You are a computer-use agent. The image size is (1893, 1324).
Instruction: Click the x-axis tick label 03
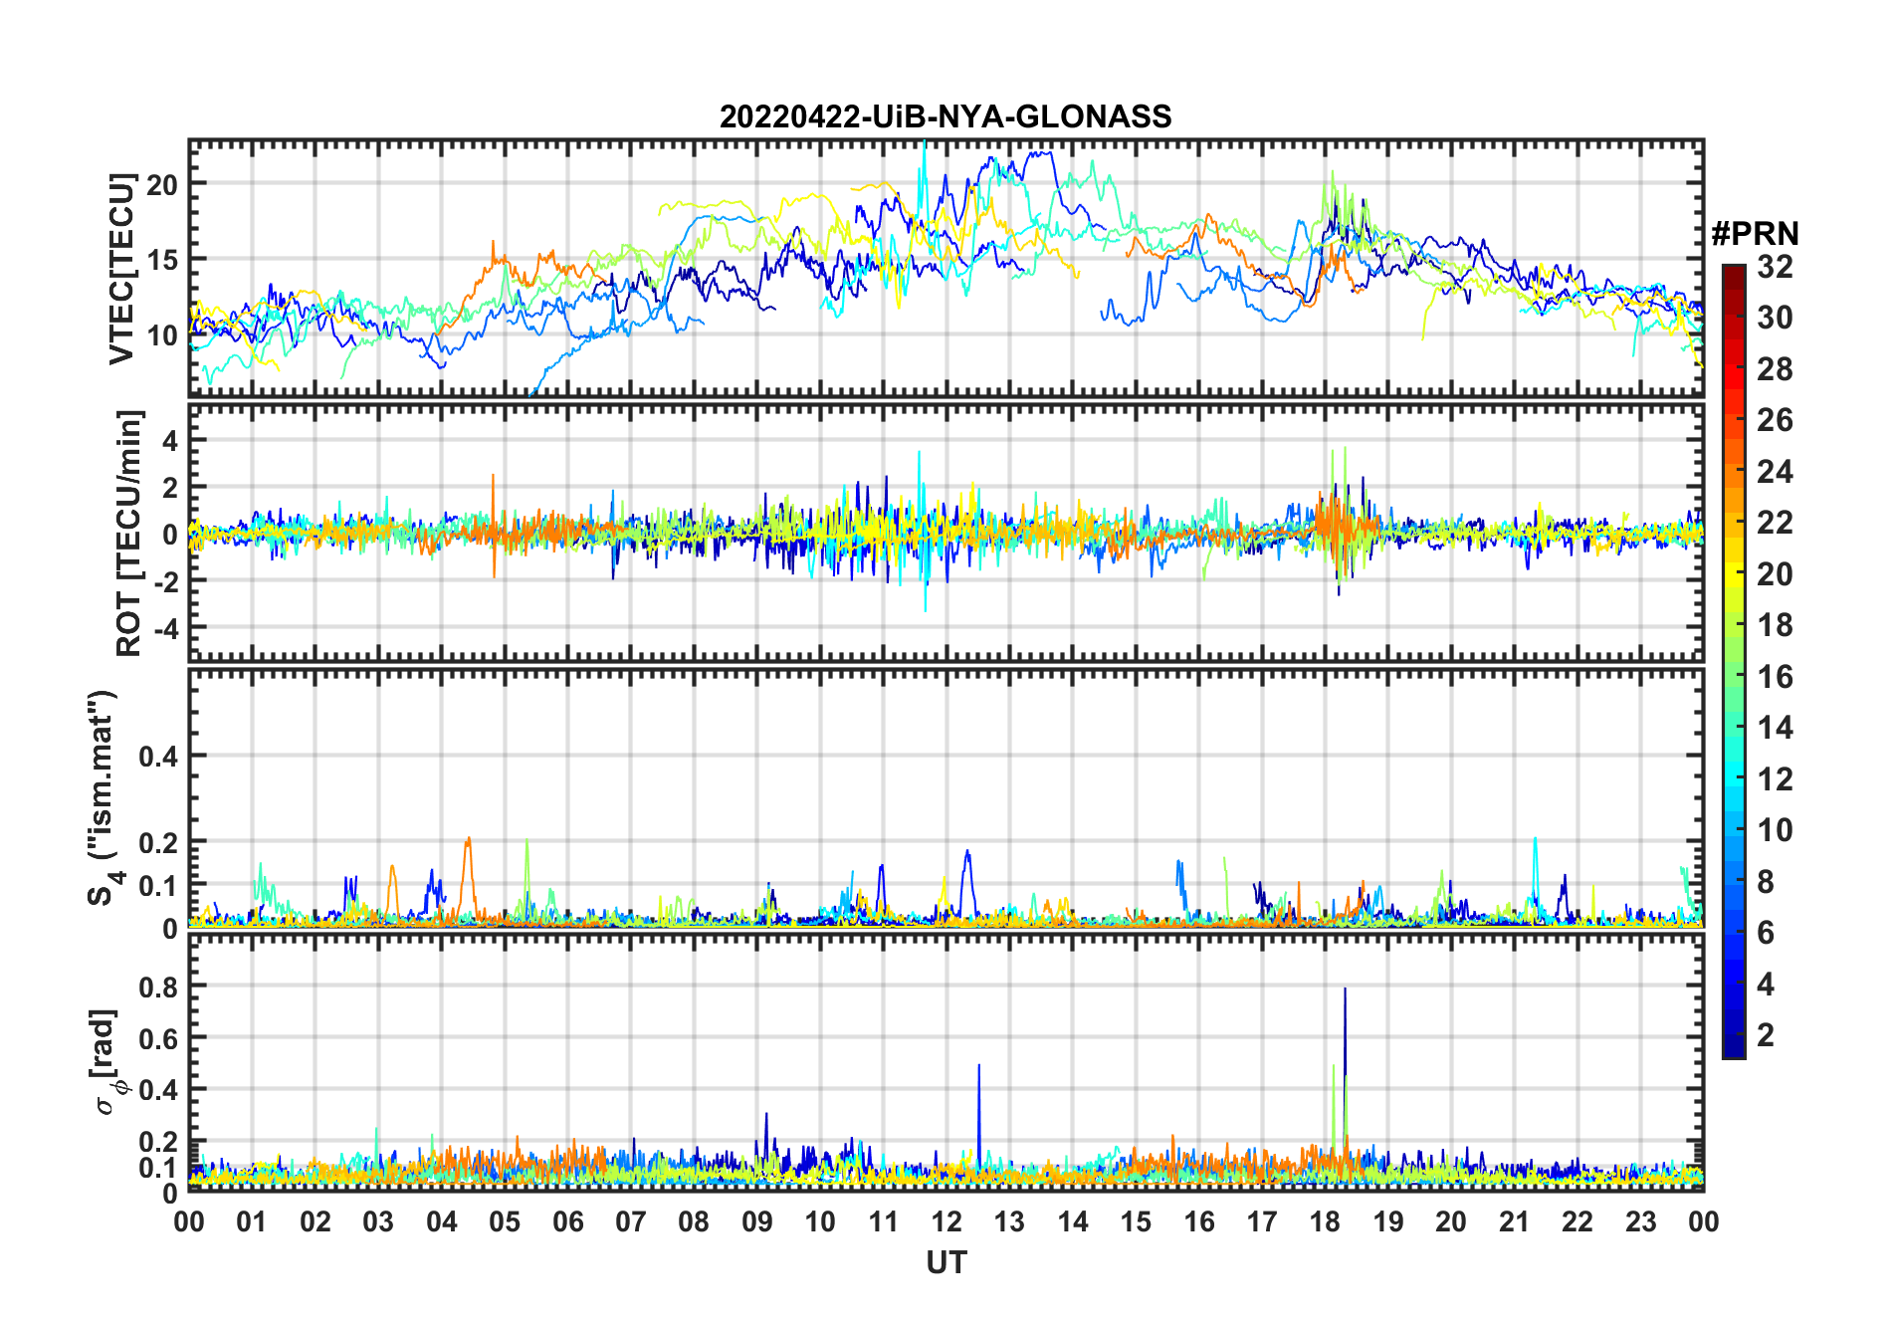click(378, 1221)
